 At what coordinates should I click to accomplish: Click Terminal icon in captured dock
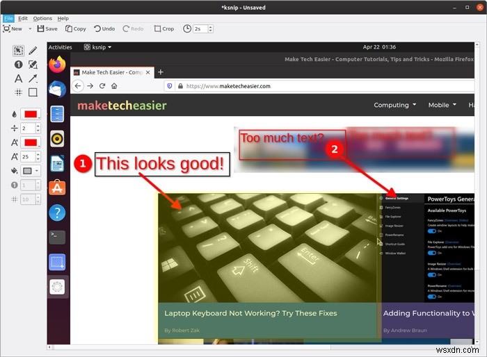click(x=57, y=238)
